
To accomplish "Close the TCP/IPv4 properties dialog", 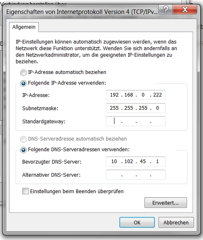I will coord(185,9).
